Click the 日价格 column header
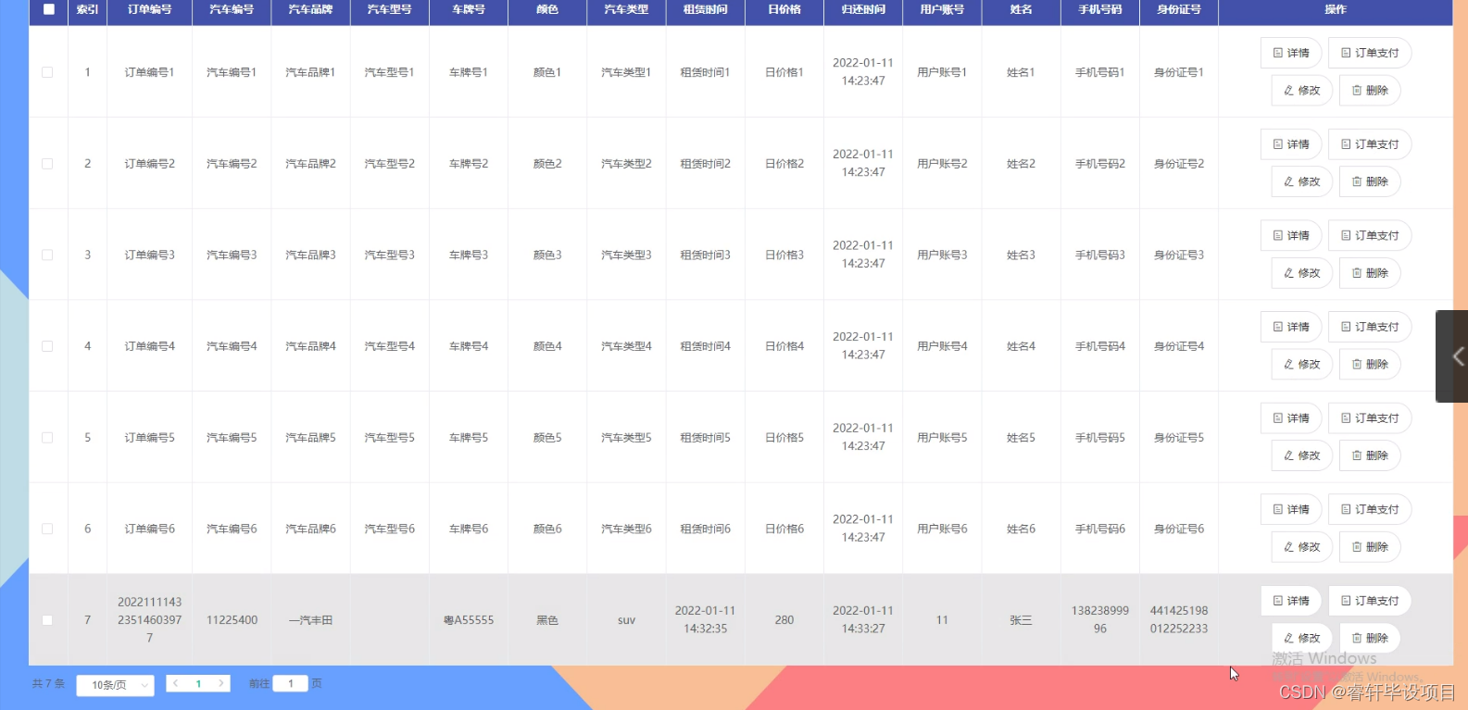The width and height of the screenshot is (1468, 710). pos(784,9)
